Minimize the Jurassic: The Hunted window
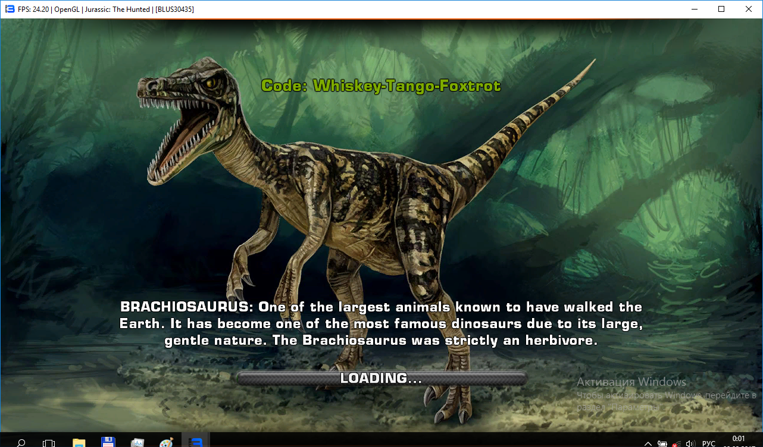 (694, 9)
